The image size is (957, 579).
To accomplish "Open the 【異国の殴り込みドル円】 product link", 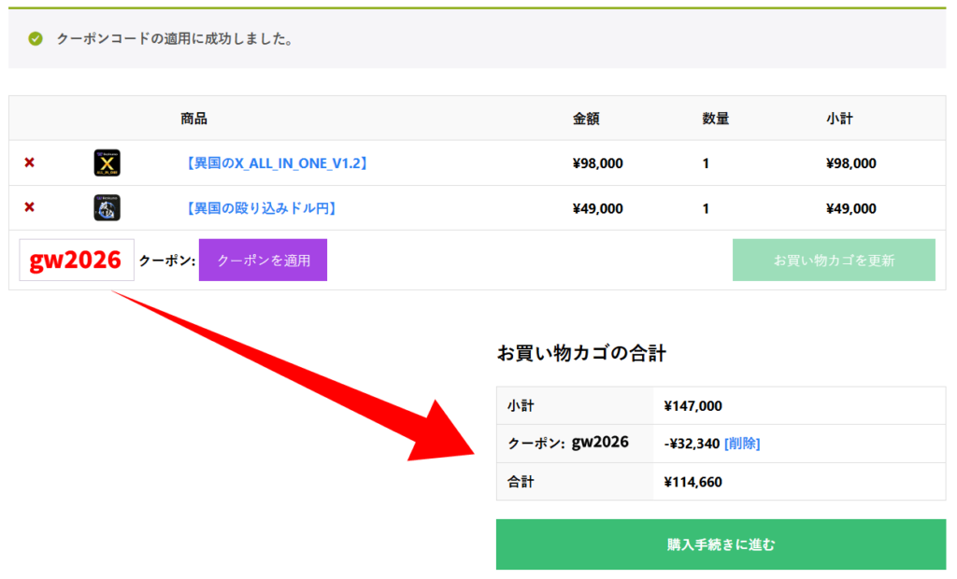I will pos(261,207).
